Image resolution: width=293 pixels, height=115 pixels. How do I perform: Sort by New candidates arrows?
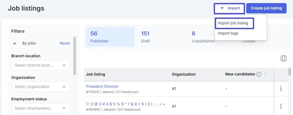point(265,74)
